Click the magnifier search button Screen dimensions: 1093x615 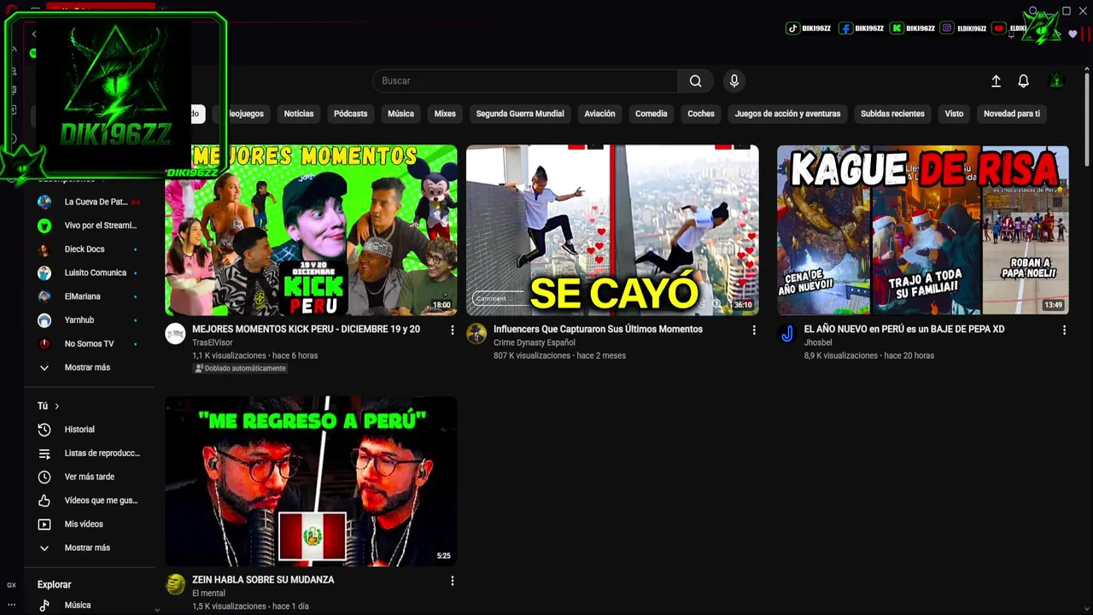695,81
